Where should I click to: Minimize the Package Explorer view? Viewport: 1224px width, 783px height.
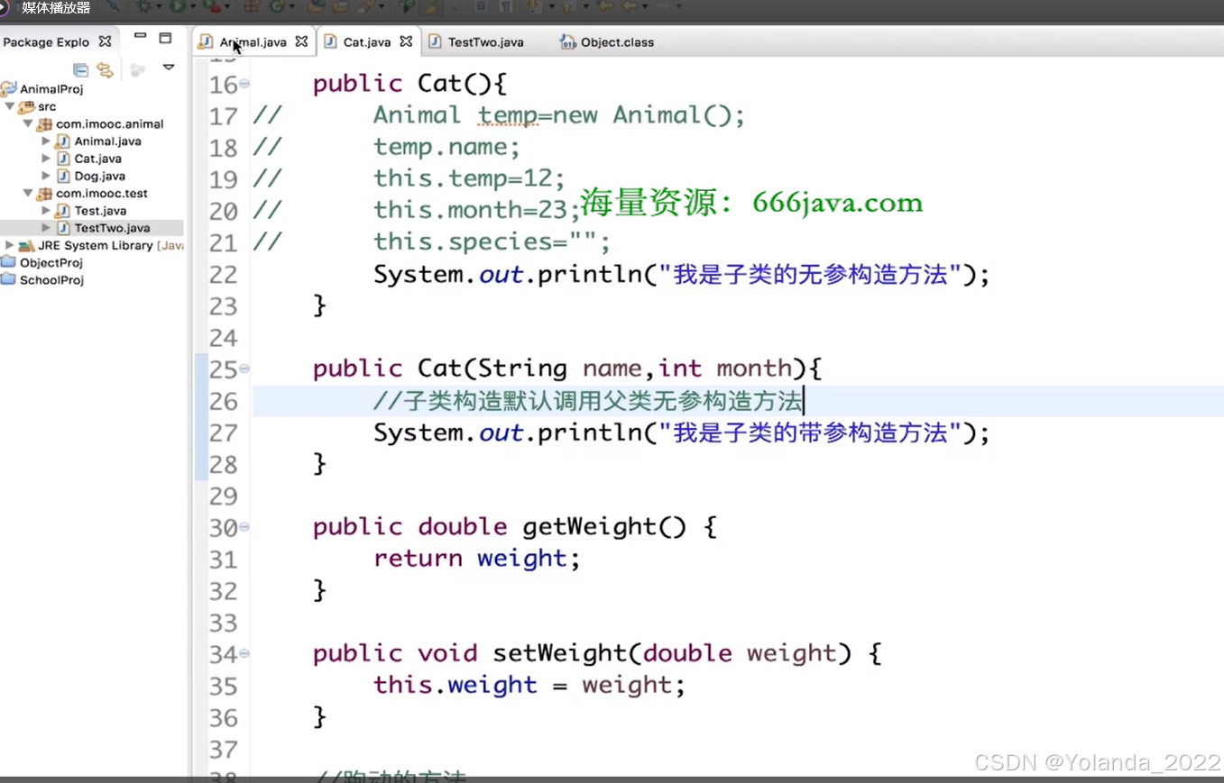pyautogui.click(x=140, y=37)
